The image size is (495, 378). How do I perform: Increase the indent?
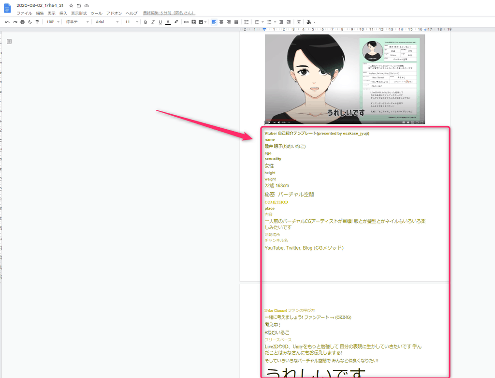point(289,22)
